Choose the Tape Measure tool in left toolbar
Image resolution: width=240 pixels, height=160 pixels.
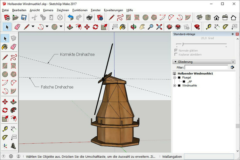[x=5, y=129]
